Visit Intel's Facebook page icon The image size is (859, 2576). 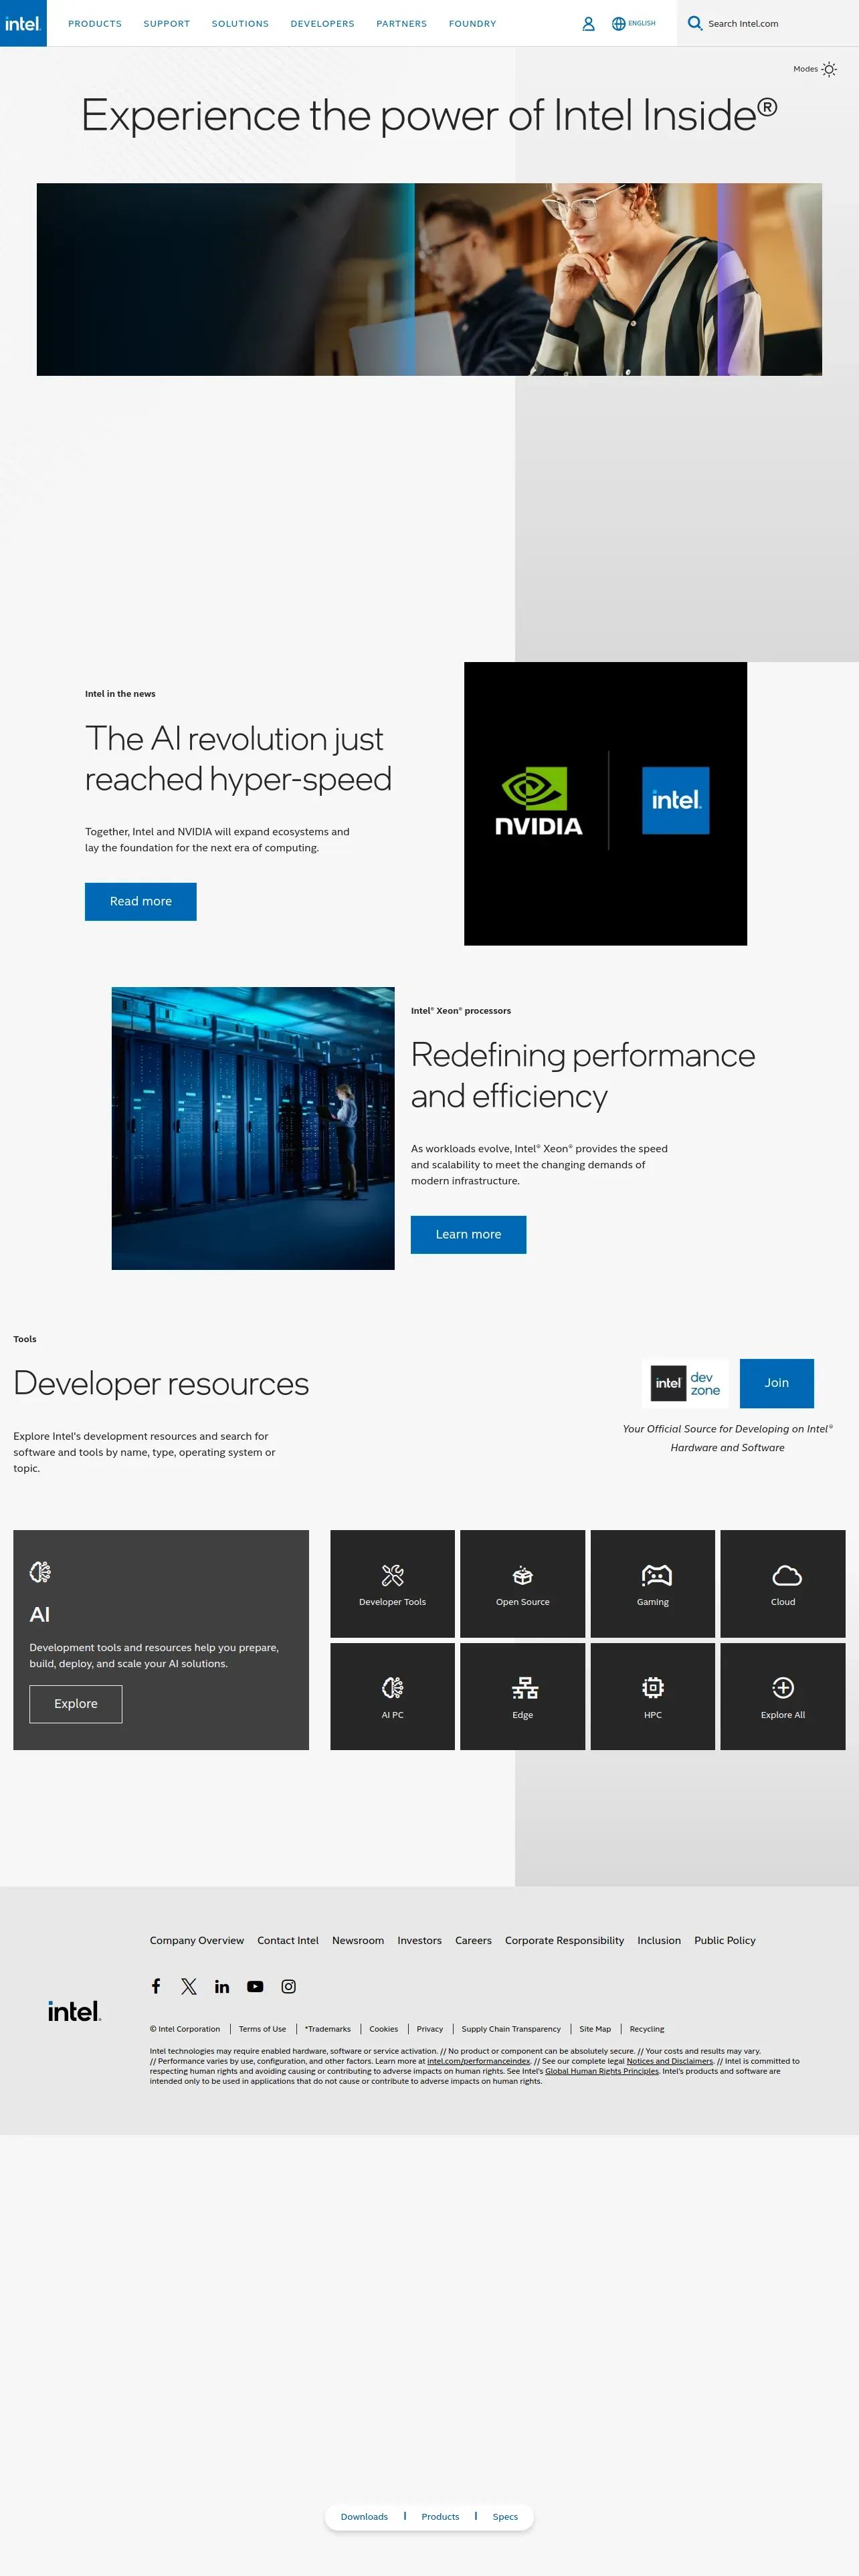click(x=156, y=1986)
